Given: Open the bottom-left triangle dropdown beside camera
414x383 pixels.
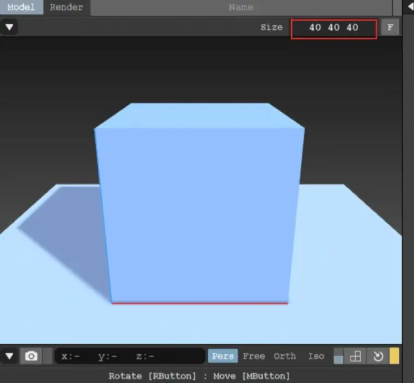Looking at the screenshot, I should click(x=9, y=356).
